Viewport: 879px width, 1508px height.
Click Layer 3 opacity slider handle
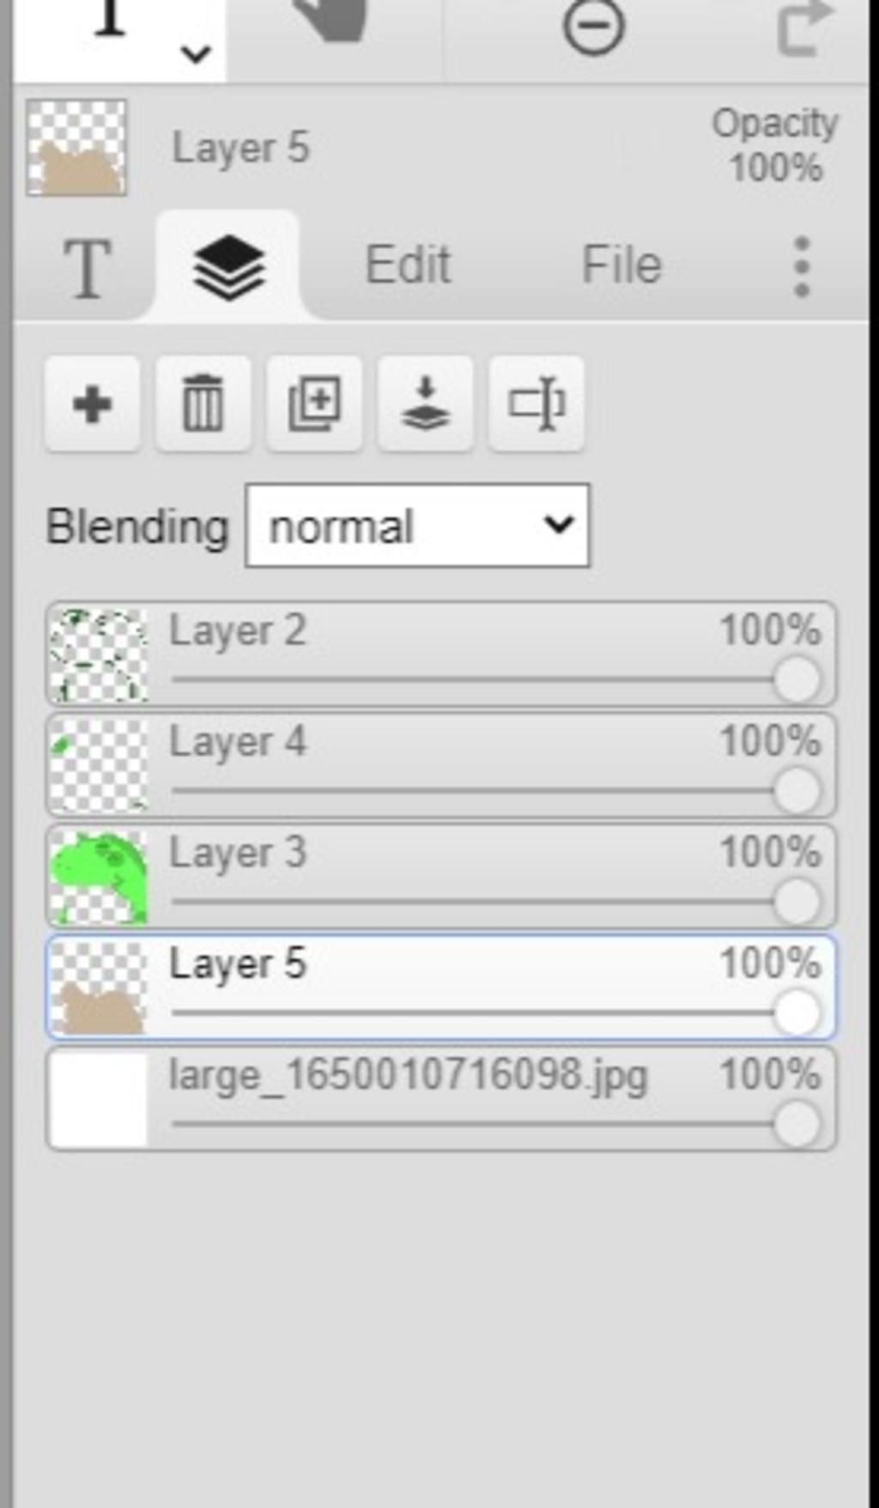point(796,902)
